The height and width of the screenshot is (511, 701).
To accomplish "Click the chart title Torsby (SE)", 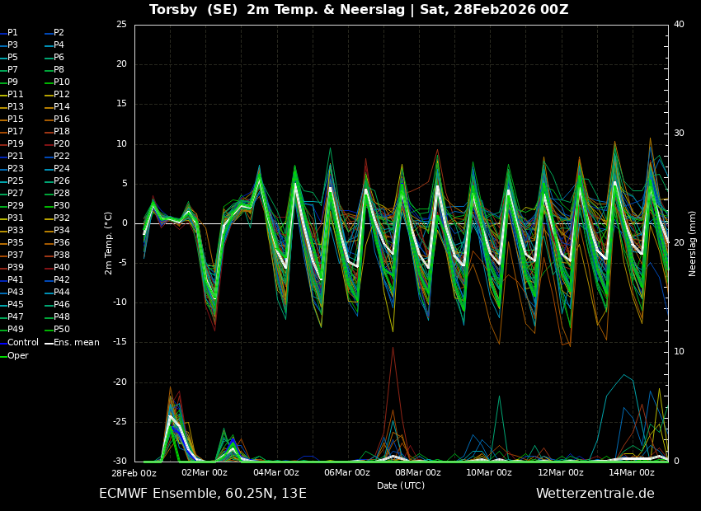I will (x=194, y=10).
